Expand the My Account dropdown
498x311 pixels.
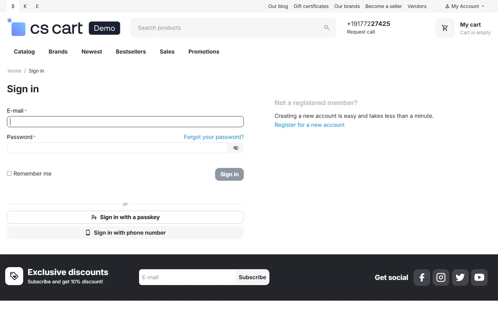(465, 6)
